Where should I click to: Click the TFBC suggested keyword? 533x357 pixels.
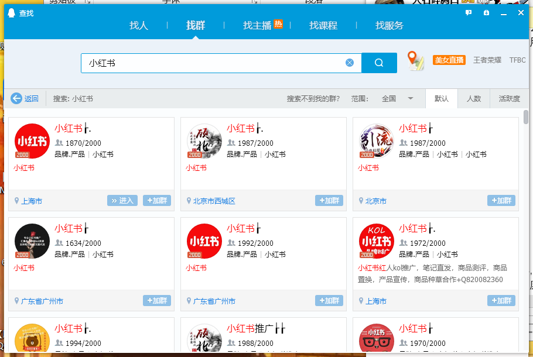click(517, 60)
